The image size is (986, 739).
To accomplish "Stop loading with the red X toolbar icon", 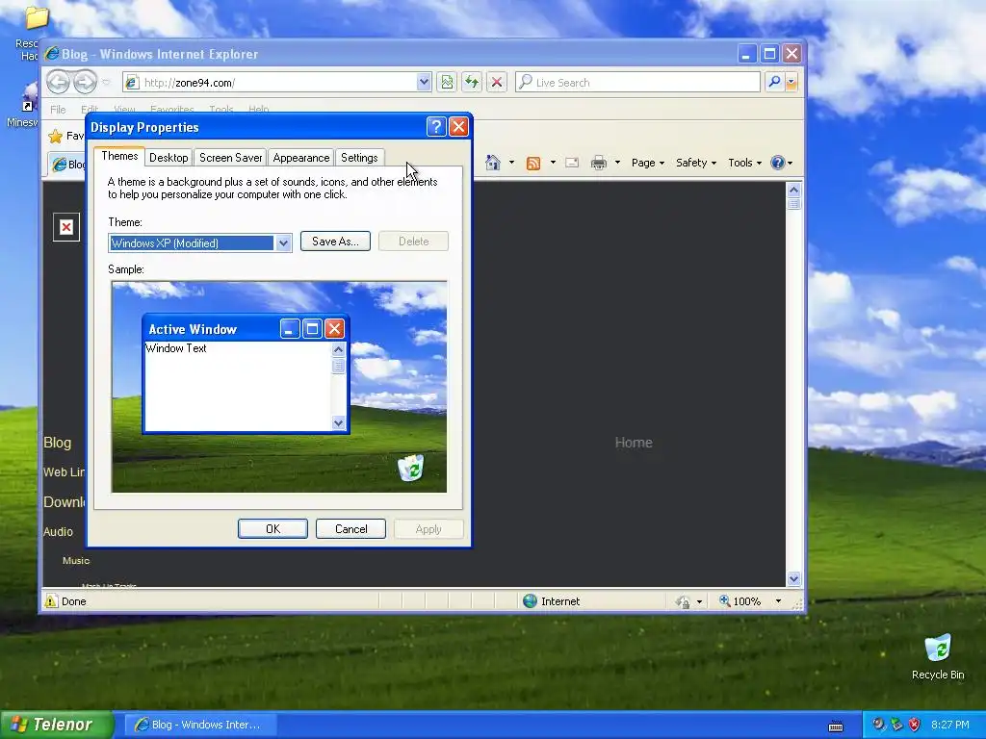I will tap(497, 83).
